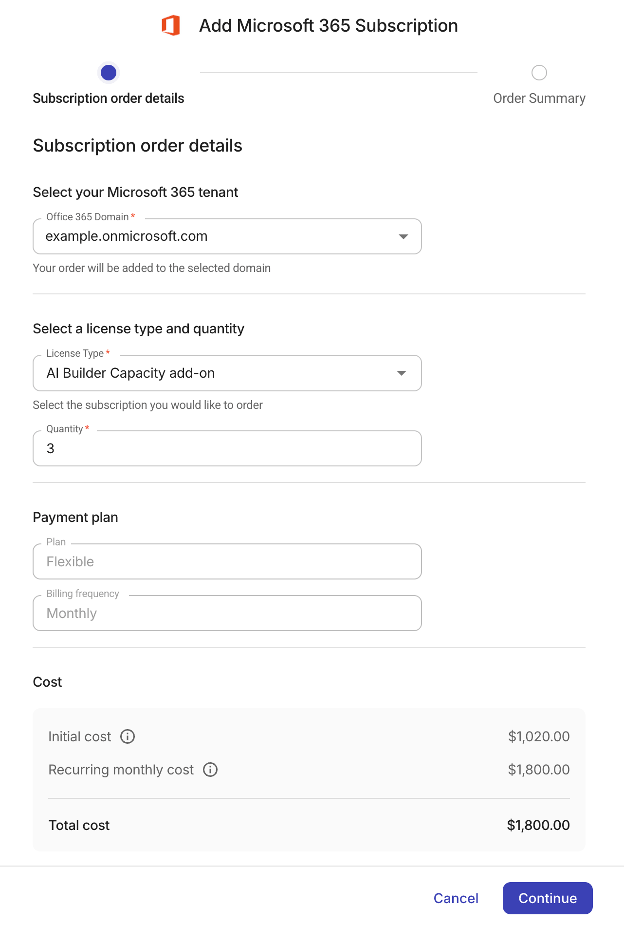Click 'Your order will be added' helper text
Image resolution: width=624 pixels, height=926 pixels.
click(152, 268)
